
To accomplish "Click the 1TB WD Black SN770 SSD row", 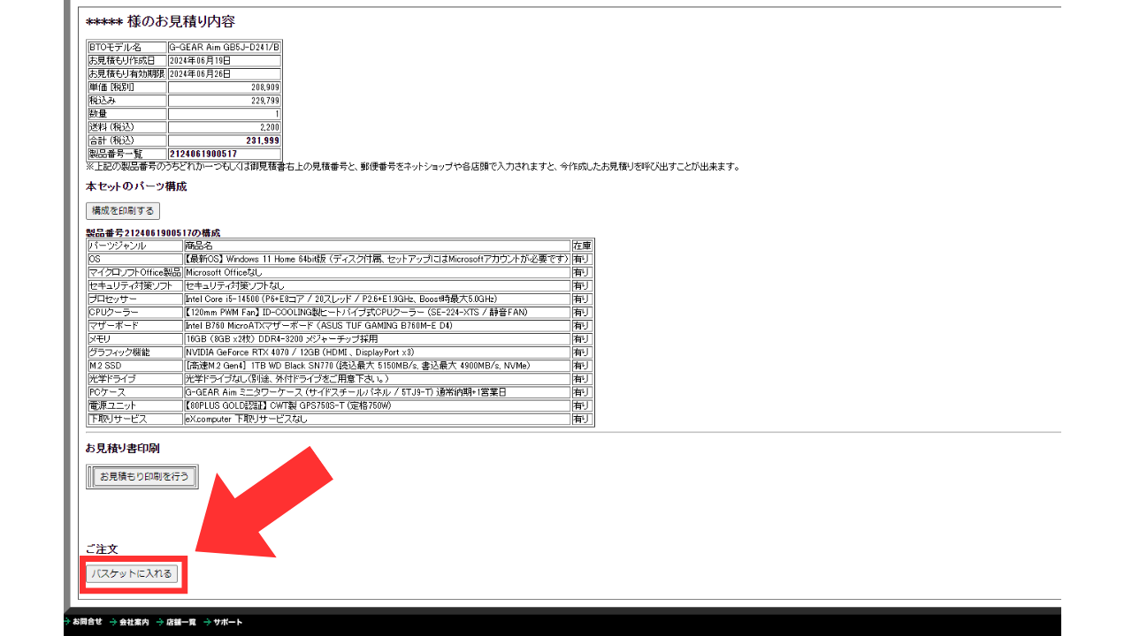I will point(376,366).
